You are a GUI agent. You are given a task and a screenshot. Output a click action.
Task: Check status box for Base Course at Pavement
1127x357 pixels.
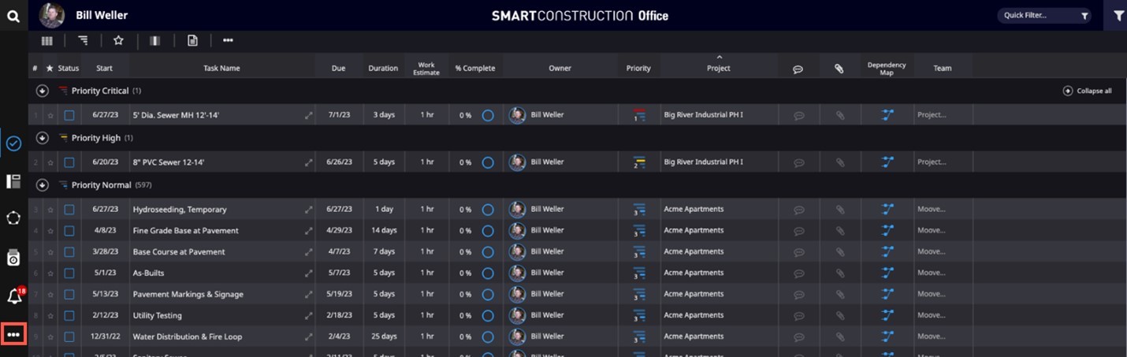click(x=69, y=252)
